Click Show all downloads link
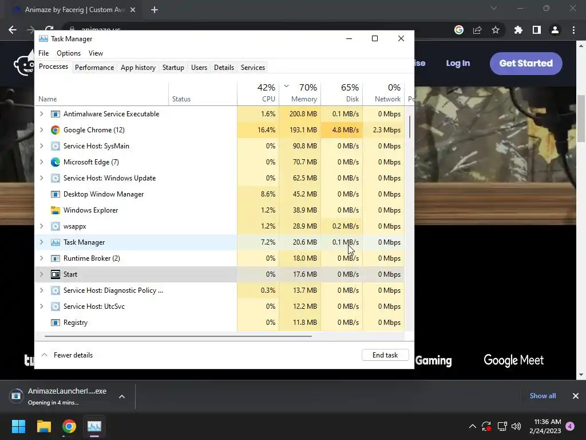Viewport: 586px width, 440px height. point(543,396)
